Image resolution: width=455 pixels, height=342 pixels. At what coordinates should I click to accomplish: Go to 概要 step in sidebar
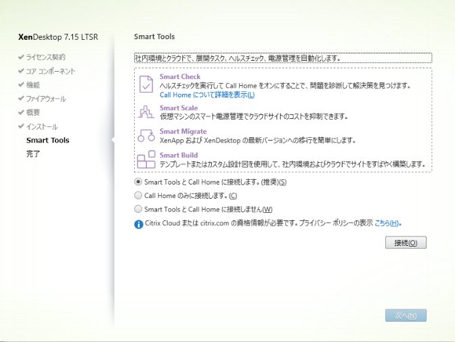point(32,112)
